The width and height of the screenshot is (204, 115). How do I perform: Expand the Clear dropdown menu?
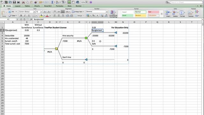click(16, 16)
